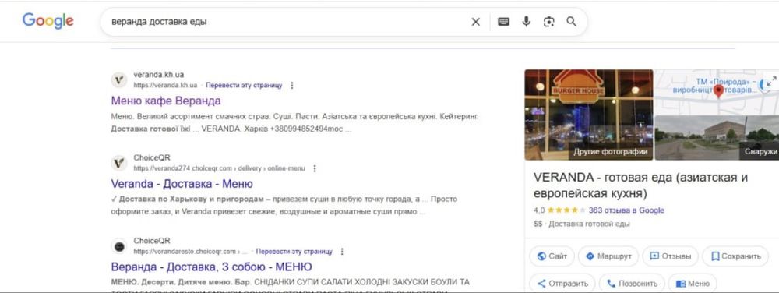This screenshot has height=293, width=779.
Task: Open 'Veranda - Доставка - Меню' result
Action: [182, 184]
